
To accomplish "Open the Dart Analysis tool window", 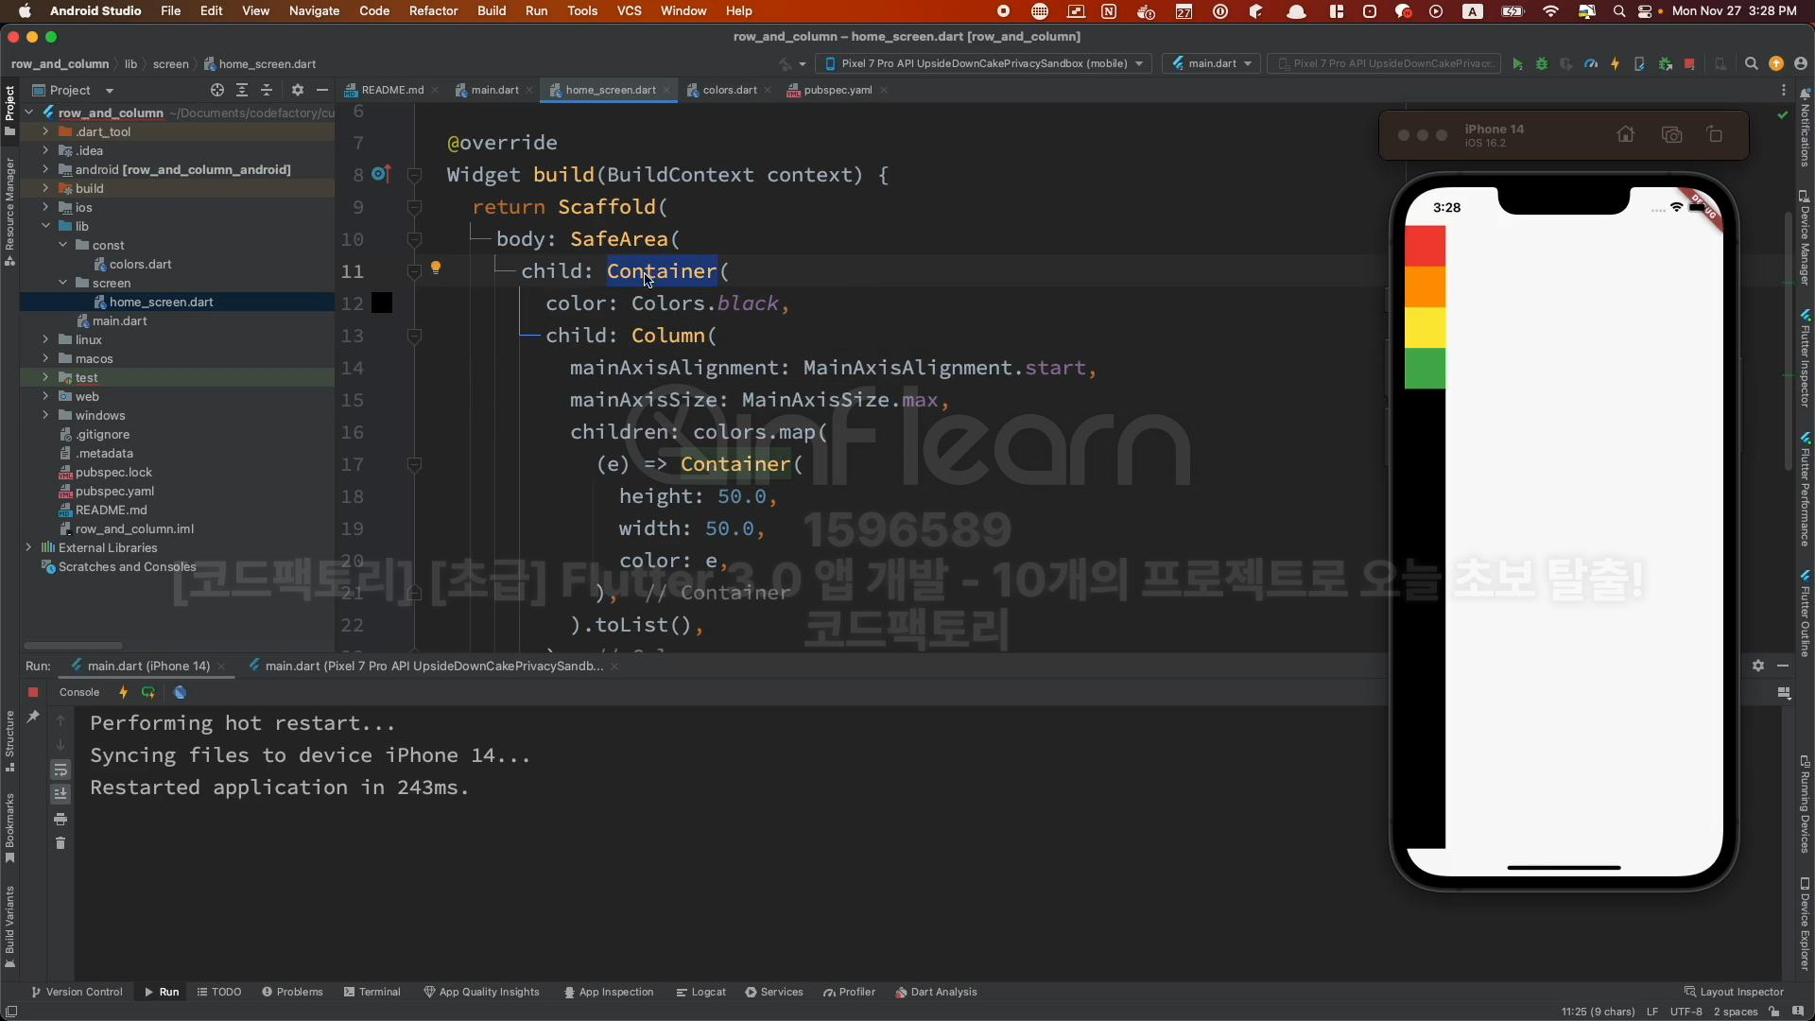I will (936, 993).
